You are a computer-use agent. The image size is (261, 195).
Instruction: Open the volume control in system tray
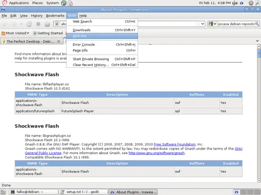[235, 3]
